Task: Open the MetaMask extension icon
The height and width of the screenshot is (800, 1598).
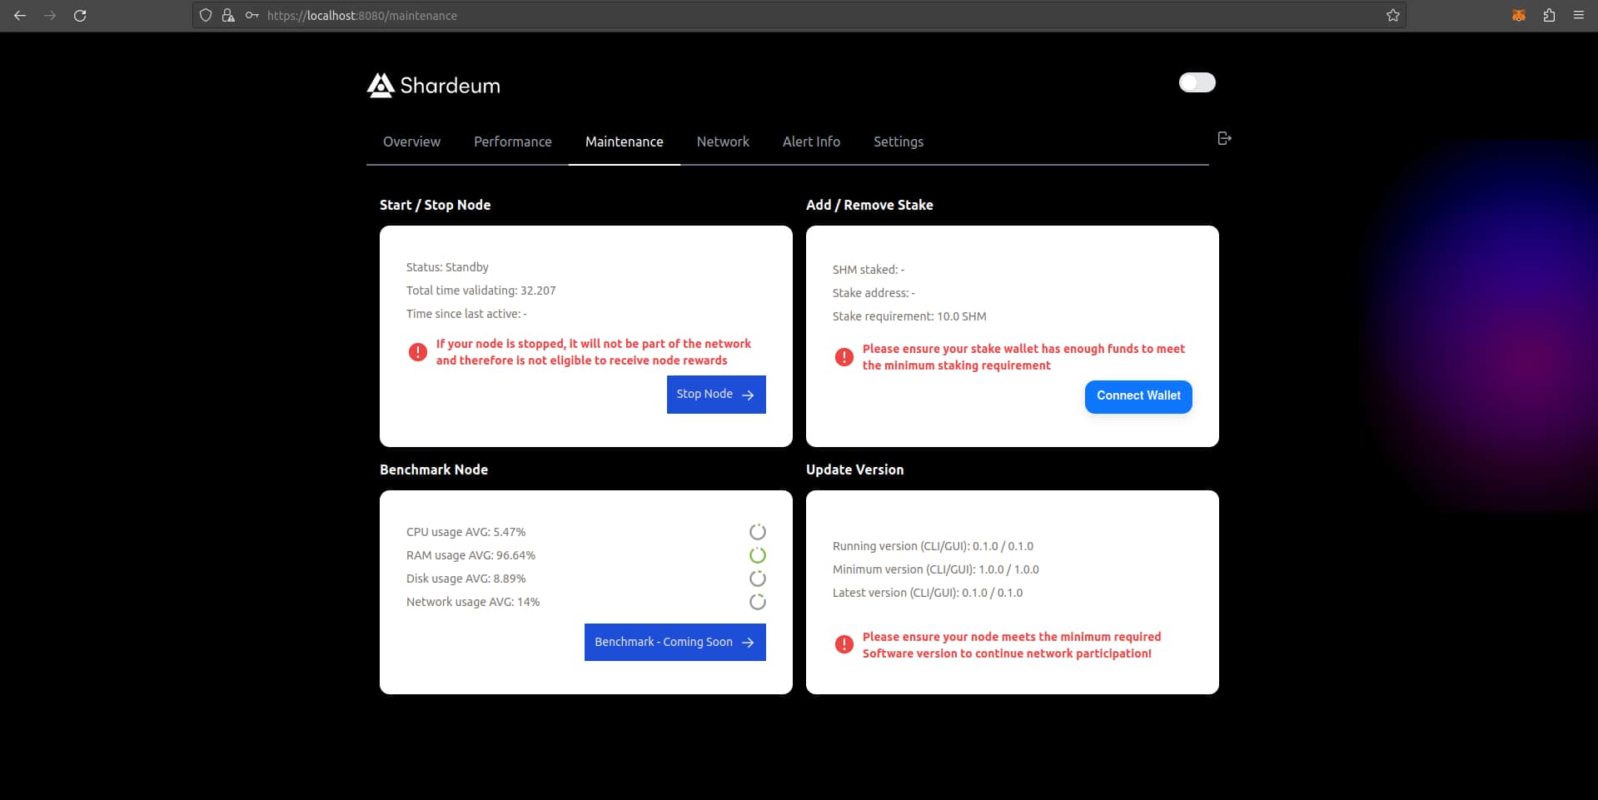Action: click(1518, 15)
